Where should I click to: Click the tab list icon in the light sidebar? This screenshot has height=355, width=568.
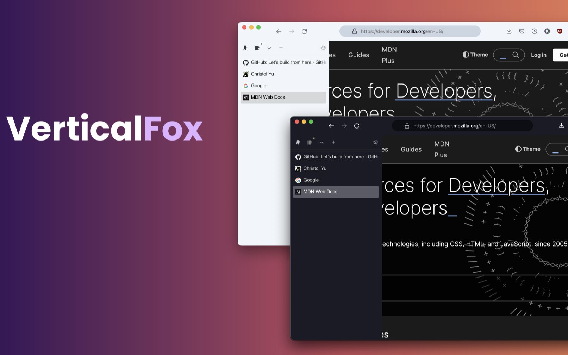tap(257, 48)
